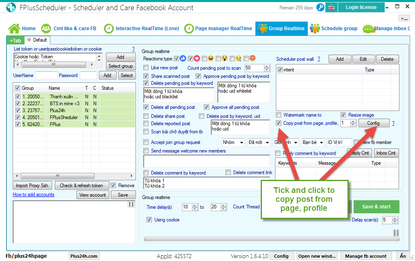Toggle Resize image checkbox
Screen dimensions: 415x261
pyautogui.click(x=343, y=115)
